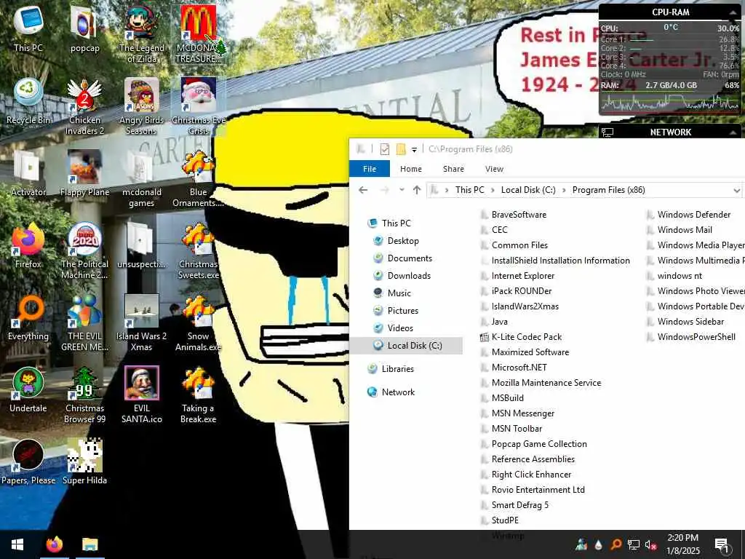Open the notification center icon

[722, 544]
